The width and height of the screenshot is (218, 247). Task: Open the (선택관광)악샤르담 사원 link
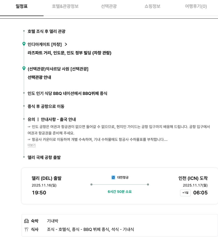click(x=58, y=69)
